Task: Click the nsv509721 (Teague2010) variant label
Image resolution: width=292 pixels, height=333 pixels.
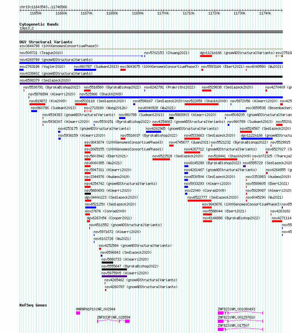Action: pos(41,53)
